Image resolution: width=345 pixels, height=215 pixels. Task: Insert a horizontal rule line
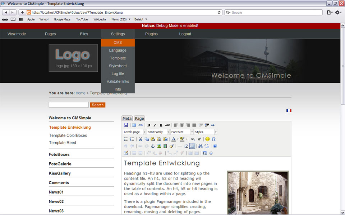pyautogui.click(x=180, y=146)
